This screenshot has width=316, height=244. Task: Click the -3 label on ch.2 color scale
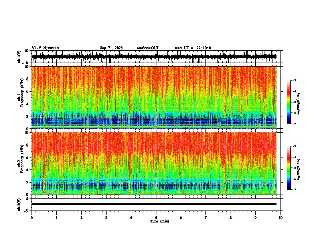click(294, 146)
